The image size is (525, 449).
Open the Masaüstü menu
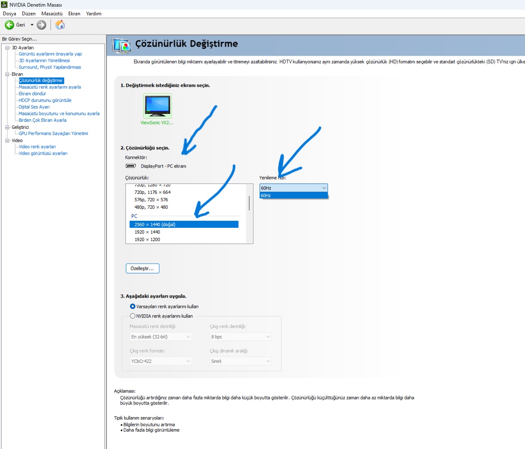click(x=52, y=14)
